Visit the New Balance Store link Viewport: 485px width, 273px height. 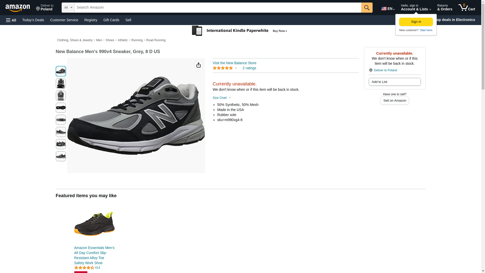pyautogui.click(x=234, y=63)
